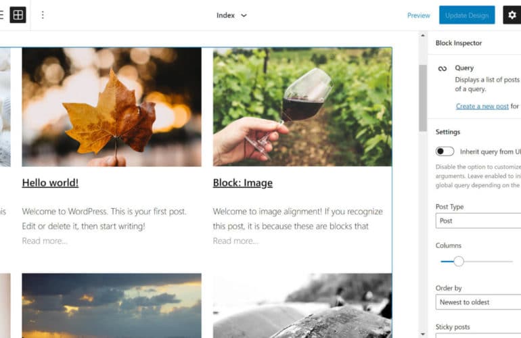Open the three-dot options menu
This screenshot has height=338, width=521.
[43, 15]
